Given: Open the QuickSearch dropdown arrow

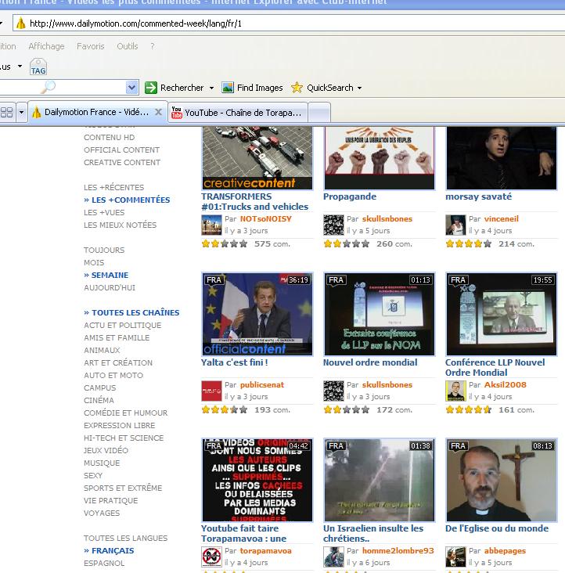Looking at the screenshot, I should point(359,88).
